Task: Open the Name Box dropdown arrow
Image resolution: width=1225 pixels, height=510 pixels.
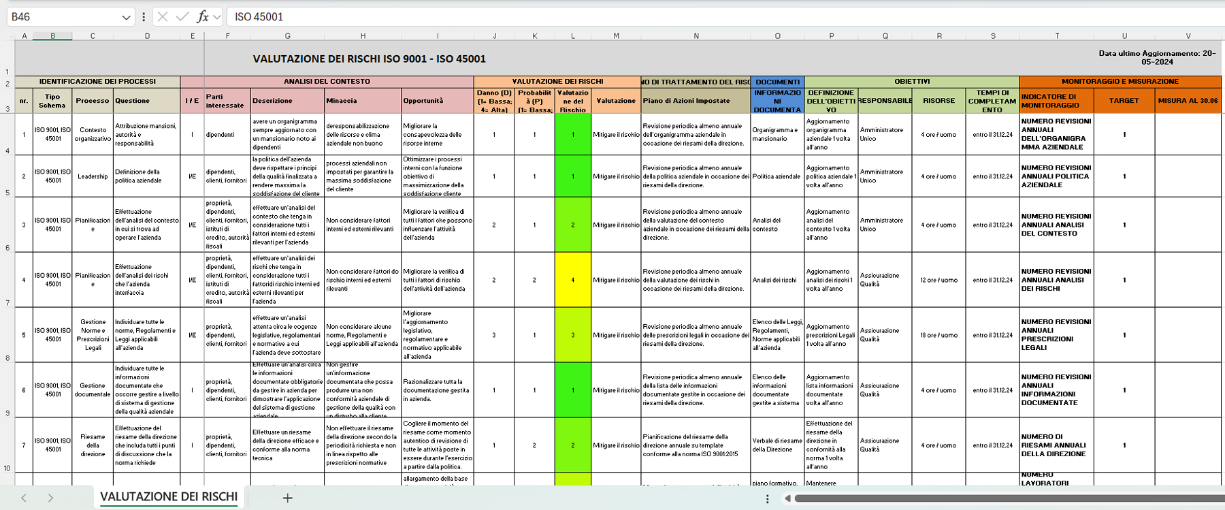Action: (126, 17)
